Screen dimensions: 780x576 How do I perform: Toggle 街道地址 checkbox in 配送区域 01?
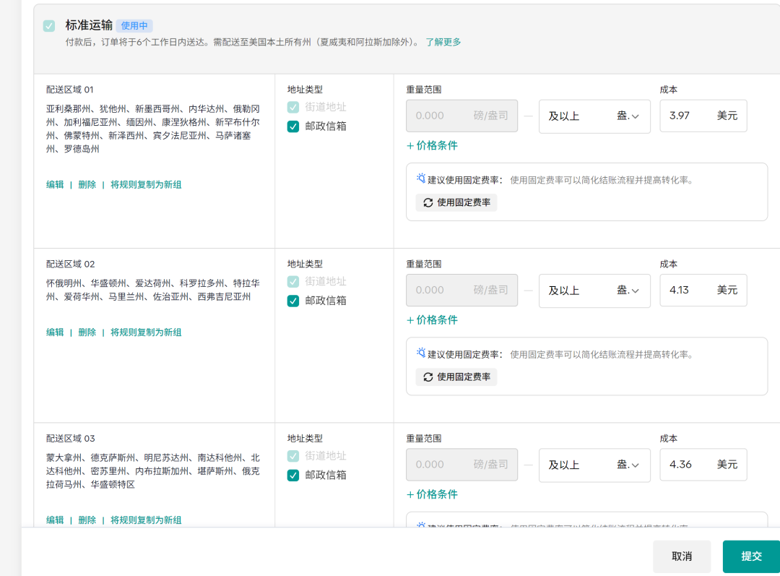pos(293,107)
